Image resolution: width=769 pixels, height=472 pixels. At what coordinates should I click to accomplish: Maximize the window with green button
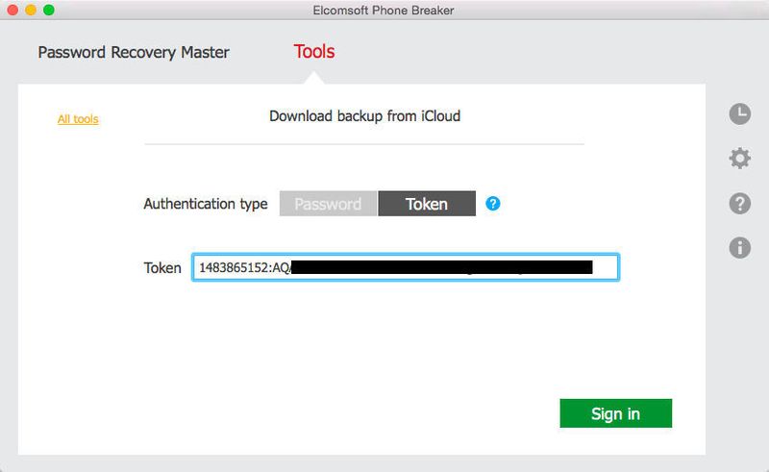click(x=49, y=10)
